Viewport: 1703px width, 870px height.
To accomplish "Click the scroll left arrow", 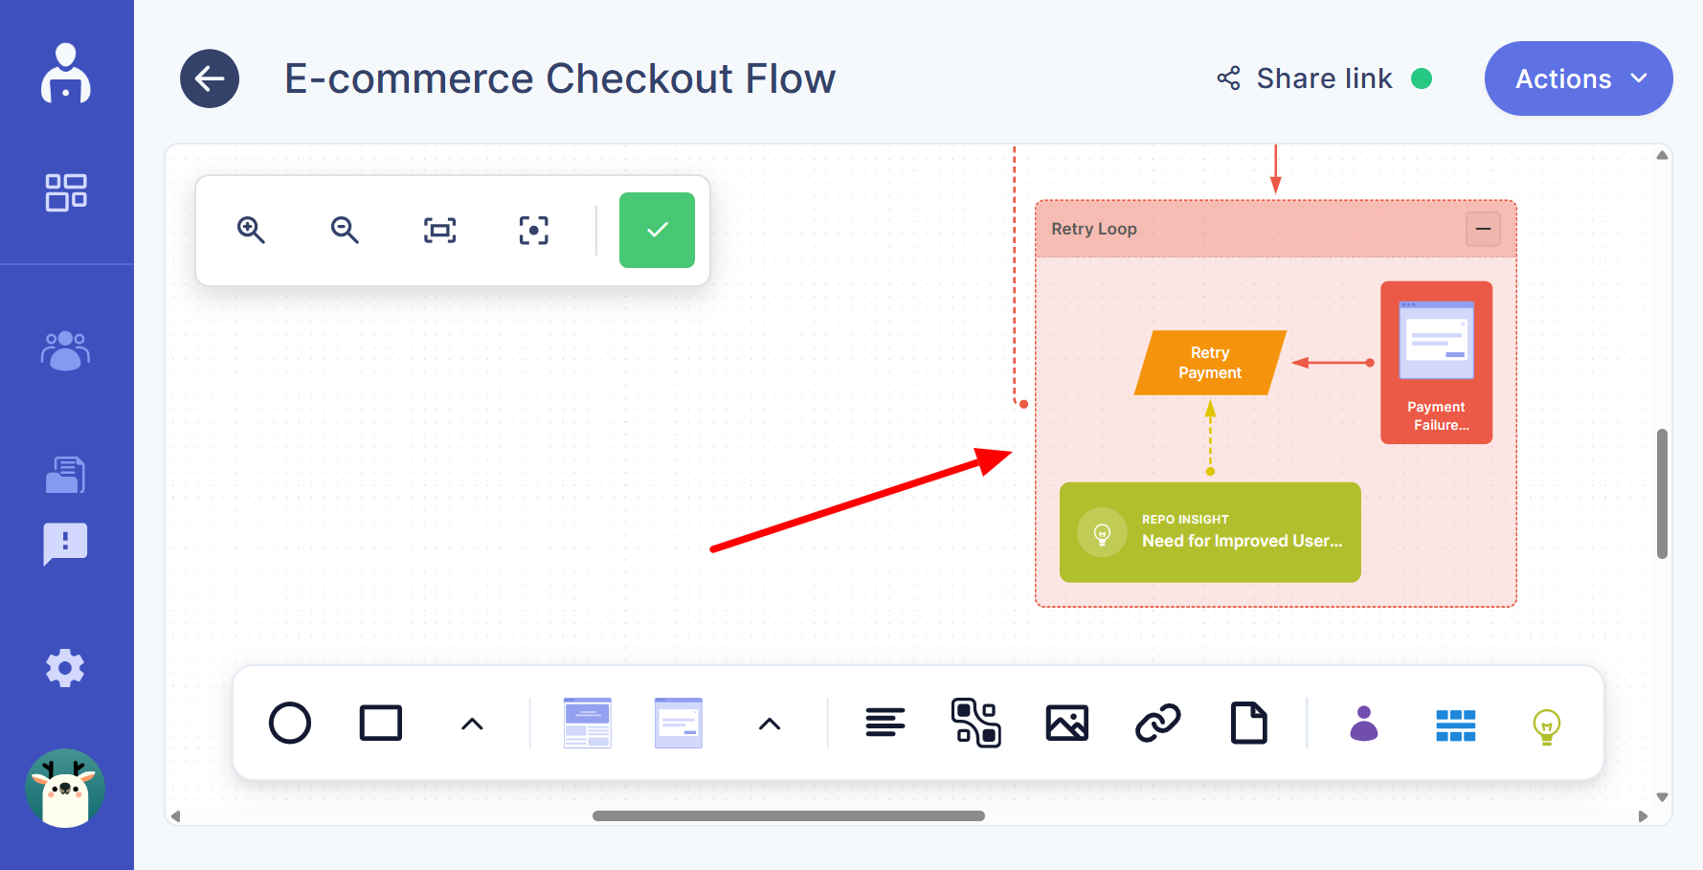I will (175, 816).
